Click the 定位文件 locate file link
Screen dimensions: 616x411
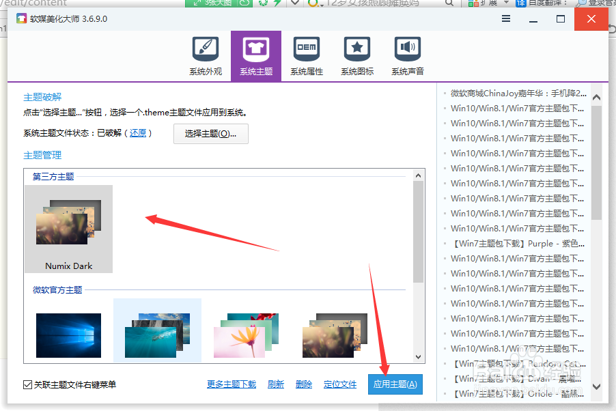coord(340,384)
